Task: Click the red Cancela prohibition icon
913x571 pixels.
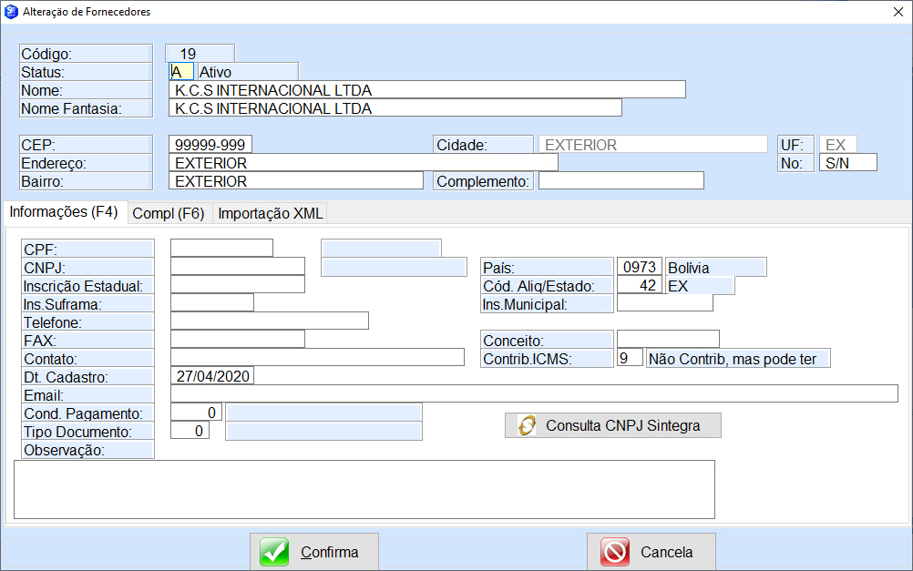Action: tap(615, 552)
